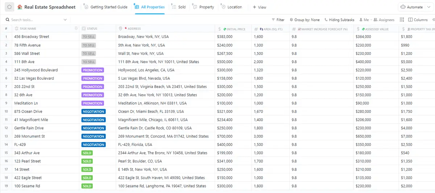This screenshot has width=435, height=193.
Task: Toggle the Me filter
Action: [364, 20]
